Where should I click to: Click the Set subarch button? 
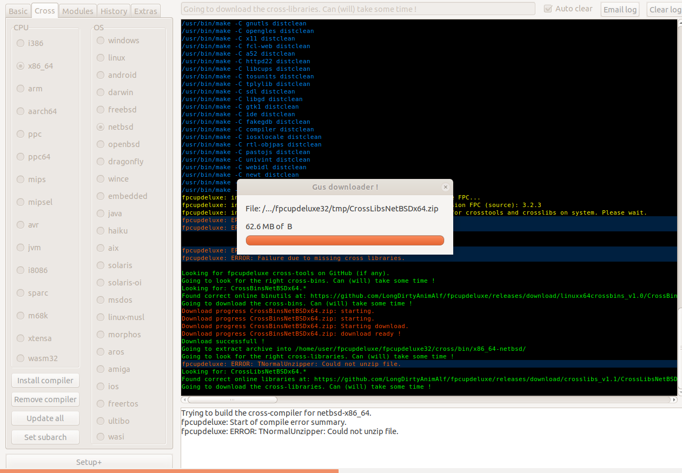pos(45,437)
